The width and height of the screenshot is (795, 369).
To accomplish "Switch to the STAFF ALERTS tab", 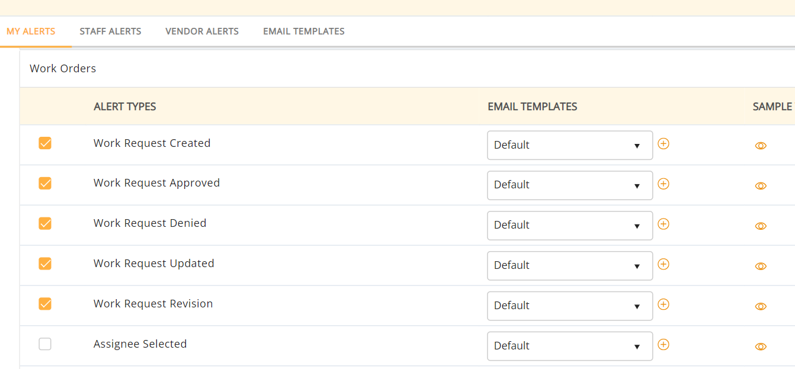I will tap(110, 31).
